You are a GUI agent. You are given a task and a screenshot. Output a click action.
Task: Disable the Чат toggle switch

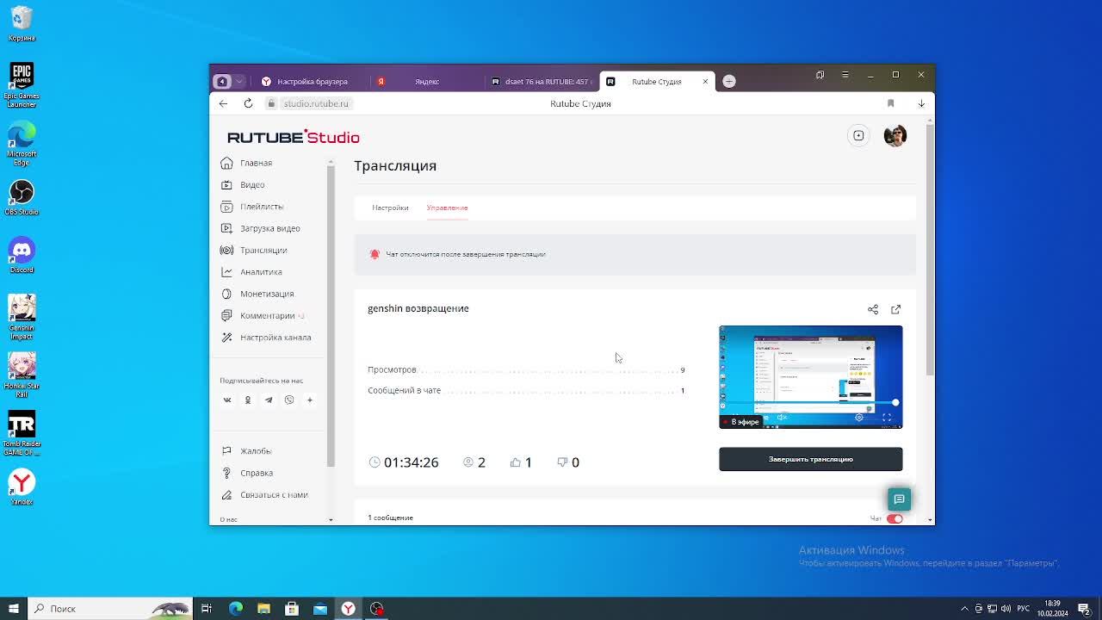895,518
